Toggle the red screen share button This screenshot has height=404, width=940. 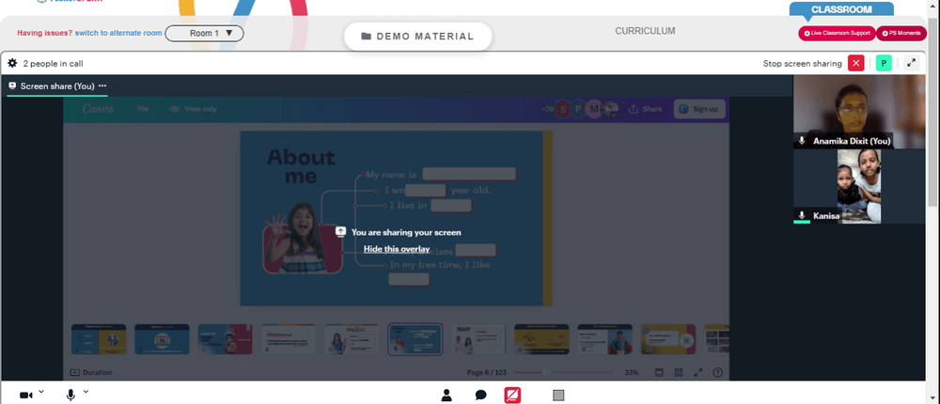(x=512, y=395)
